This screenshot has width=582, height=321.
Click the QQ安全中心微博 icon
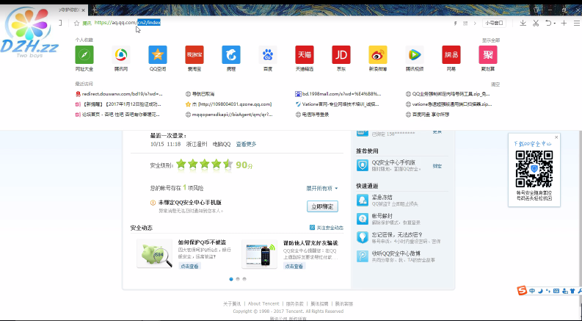coord(363,256)
